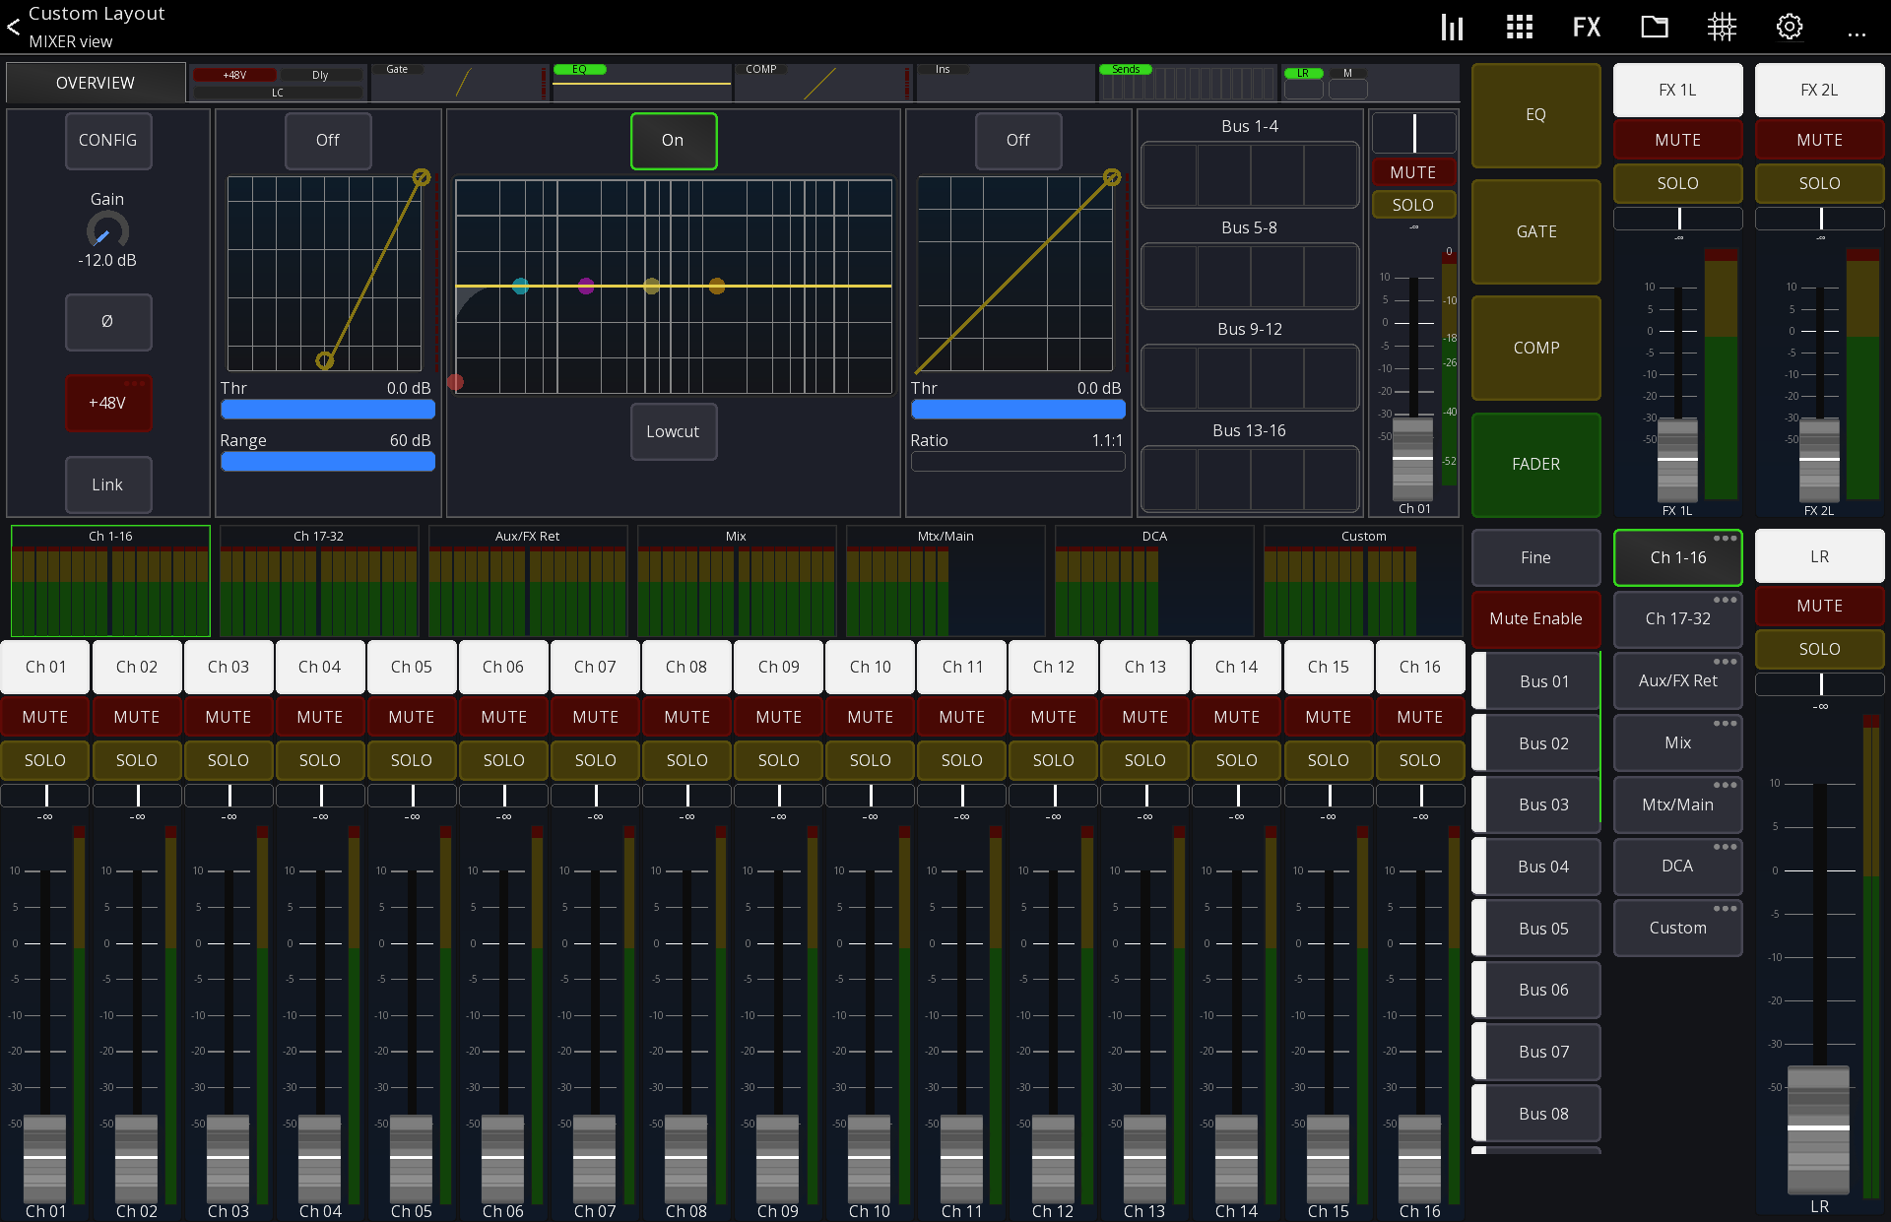This screenshot has width=1891, height=1222.
Task: Mute channel Ch 05
Action: click(412, 718)
